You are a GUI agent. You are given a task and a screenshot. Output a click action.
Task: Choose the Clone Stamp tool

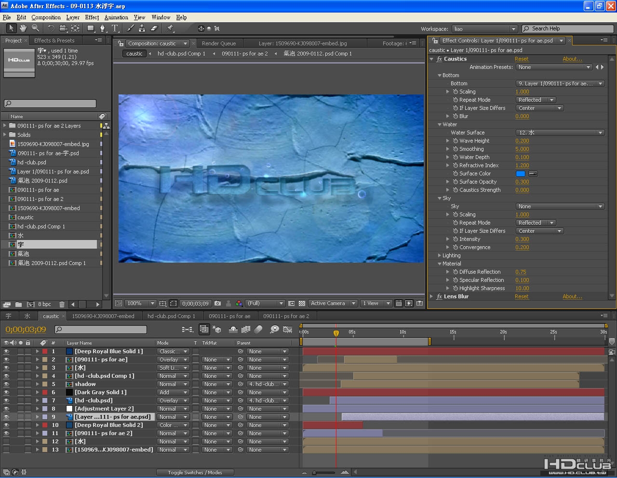coord(142,28)
